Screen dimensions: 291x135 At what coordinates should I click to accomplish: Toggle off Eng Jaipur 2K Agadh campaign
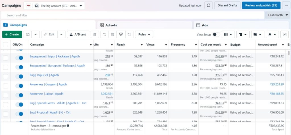[19, 77]
